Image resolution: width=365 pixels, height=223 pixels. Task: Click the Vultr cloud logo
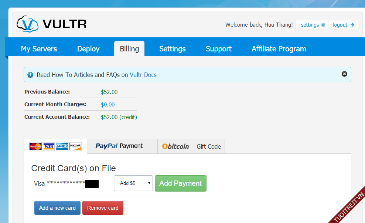(28, 24)
